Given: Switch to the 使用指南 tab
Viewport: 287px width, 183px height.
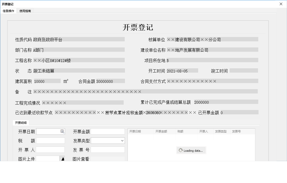Looking at the screenshot, I should (25, 11).
